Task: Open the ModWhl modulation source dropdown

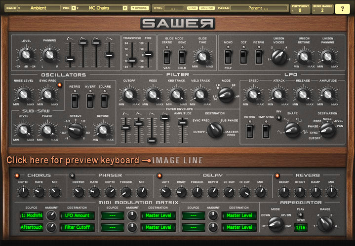Action: [x=32, y=215]
